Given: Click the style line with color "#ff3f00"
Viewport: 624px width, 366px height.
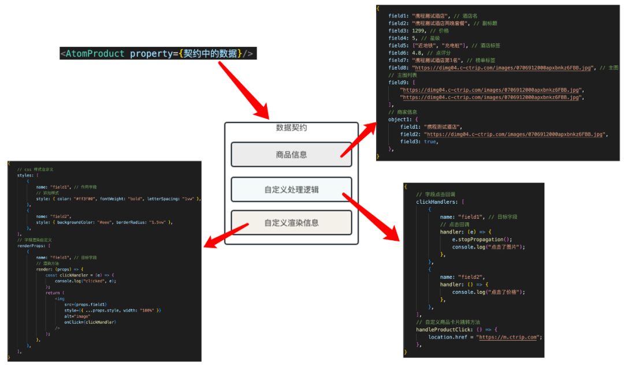Looking at the screenshot, I should [118, 199].
